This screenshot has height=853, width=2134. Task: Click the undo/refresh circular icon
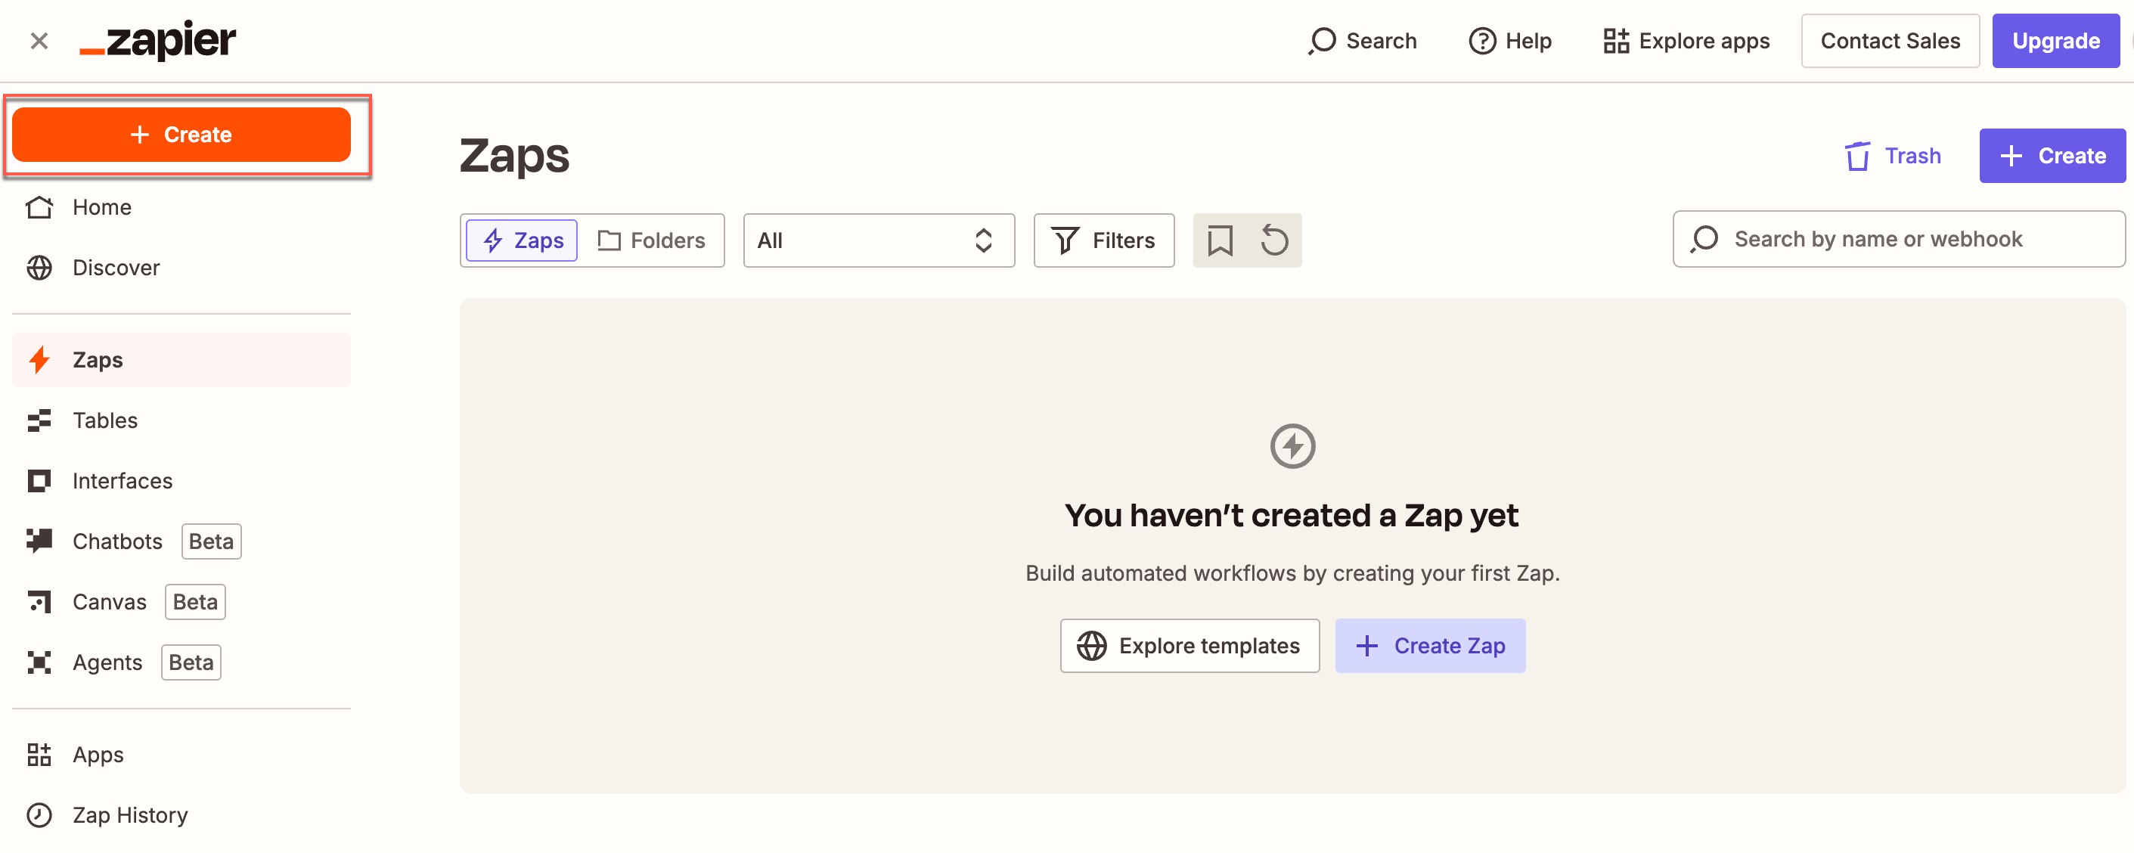[1274, 240]
